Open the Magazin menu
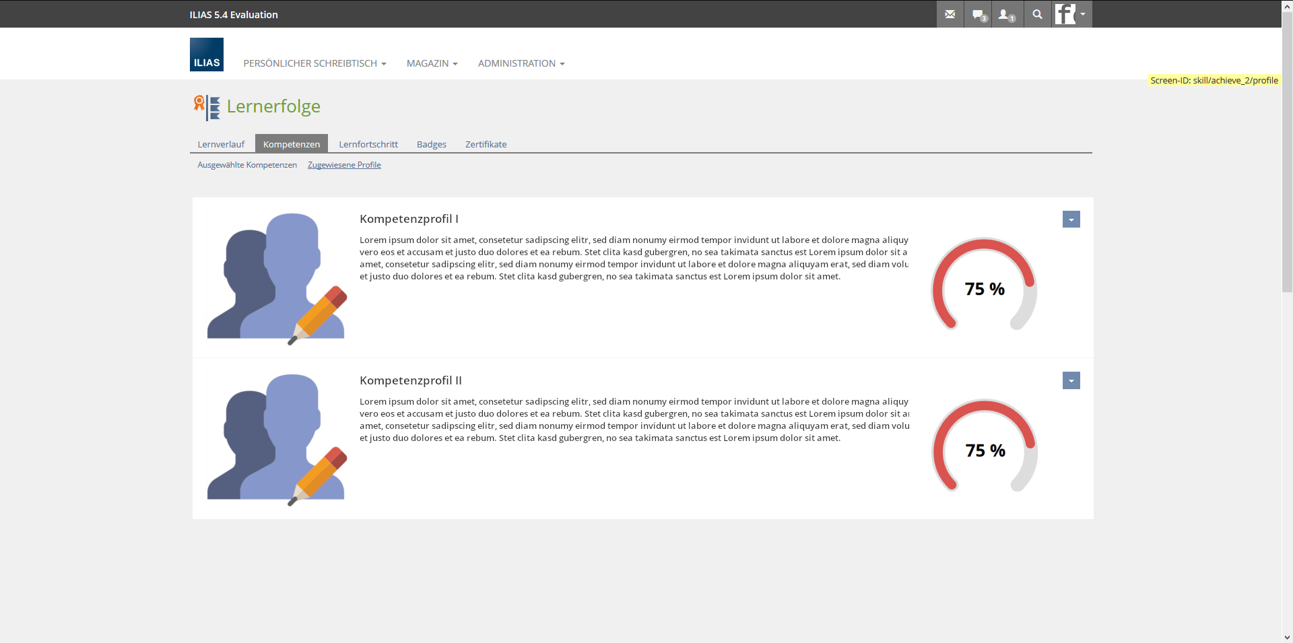The image size is (1293, 643). click(432, 63)
